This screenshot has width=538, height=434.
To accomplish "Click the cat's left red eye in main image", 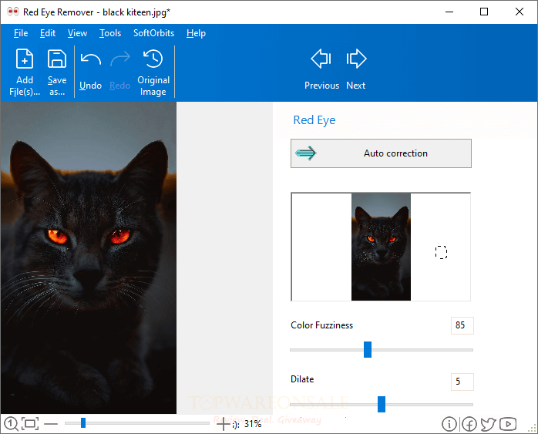I will point(57,237).
